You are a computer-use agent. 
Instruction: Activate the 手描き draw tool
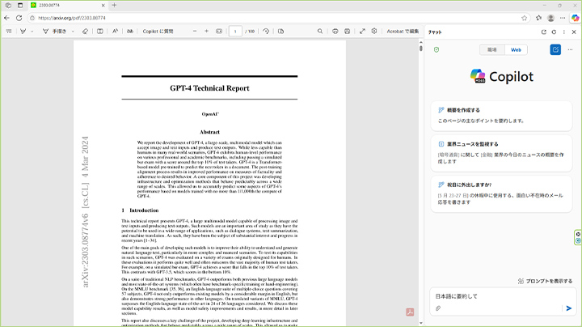pos(54,32)
